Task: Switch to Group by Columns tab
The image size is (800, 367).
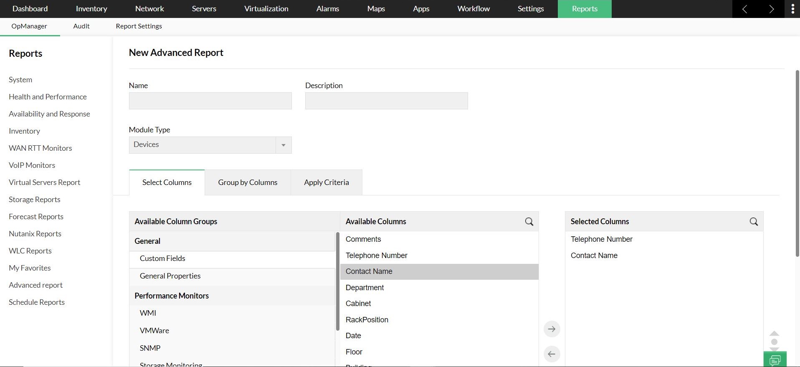Action: (x=248, y=182)
